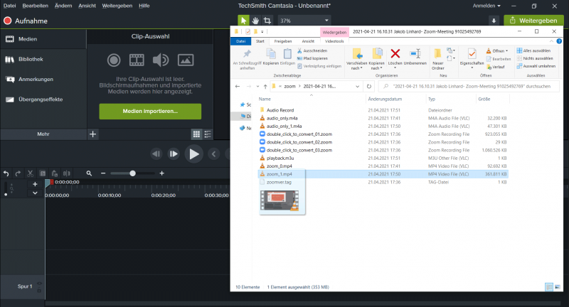This screenshot has height=307, width=569.
Task: Click Neuer Ordner in Explorer ribbon
Action: (x=437, y=59)
